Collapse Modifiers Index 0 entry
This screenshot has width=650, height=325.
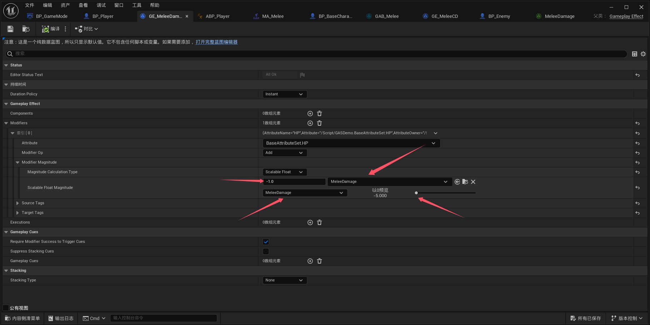point(13,133)
